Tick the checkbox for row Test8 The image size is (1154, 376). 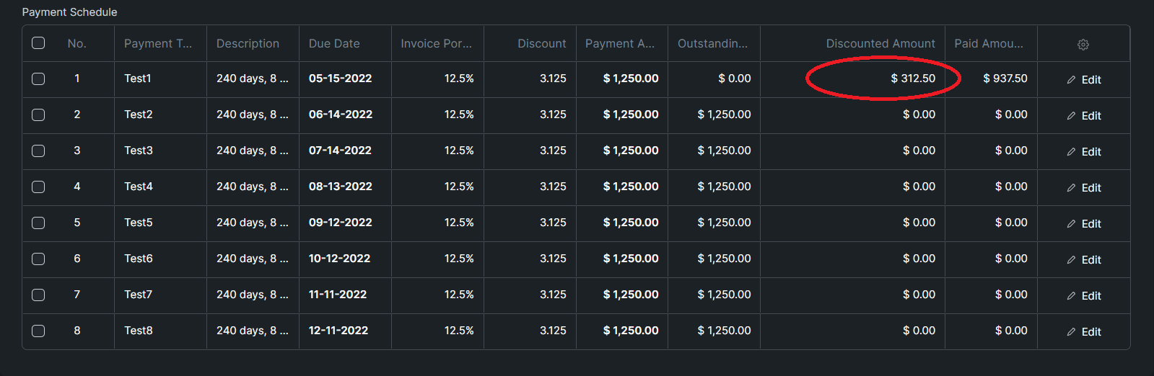[x=38, y=331]
